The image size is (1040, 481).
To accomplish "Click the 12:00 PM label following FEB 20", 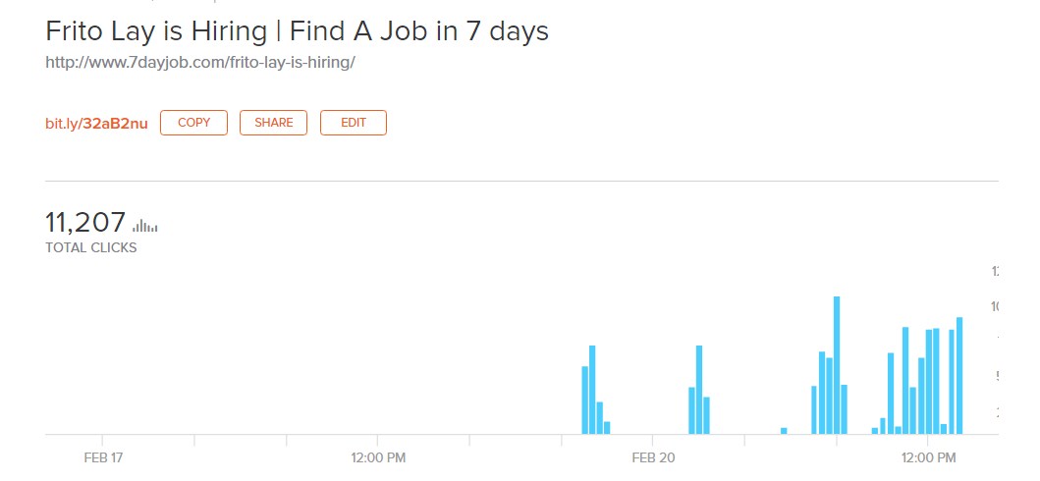I will pos(928,457).
